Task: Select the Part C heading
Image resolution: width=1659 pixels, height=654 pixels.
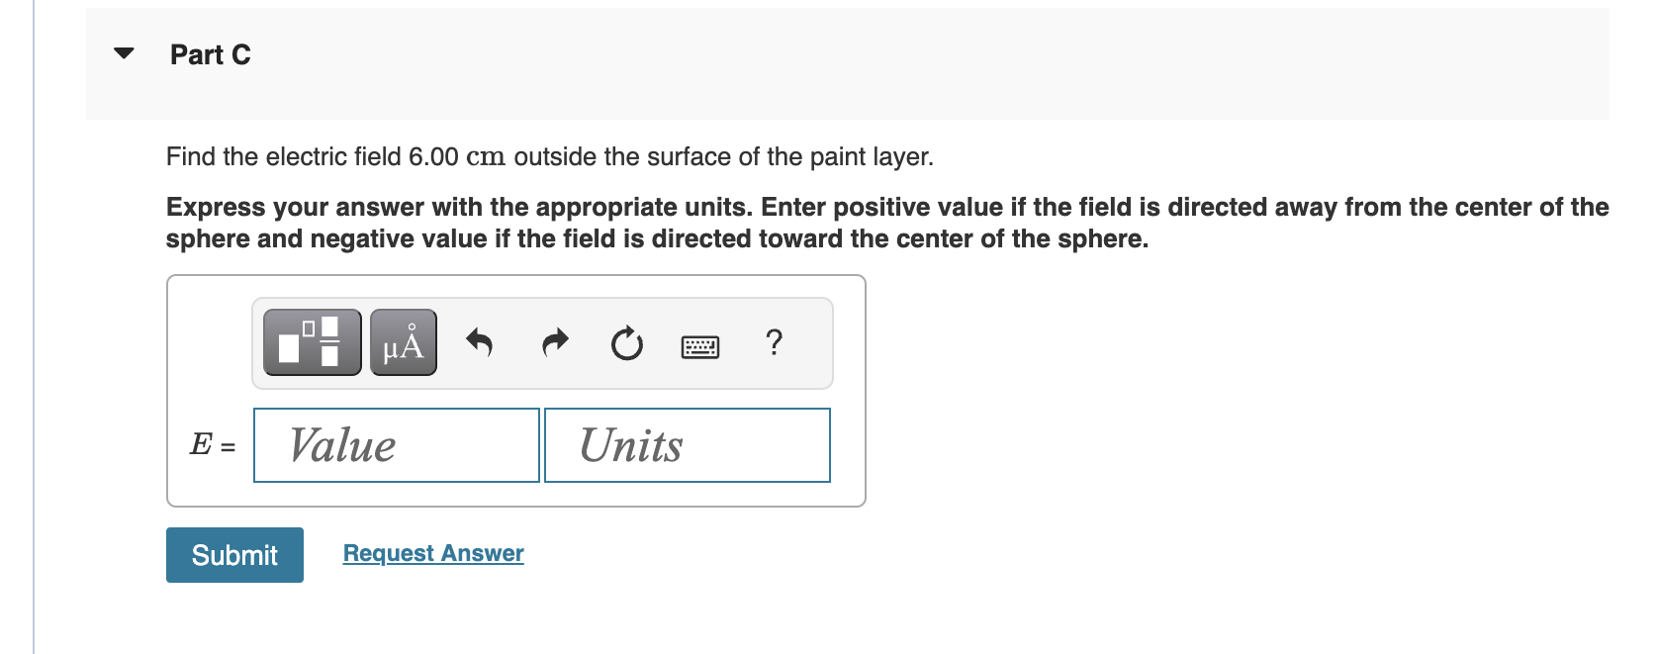Action: [210, 54]
